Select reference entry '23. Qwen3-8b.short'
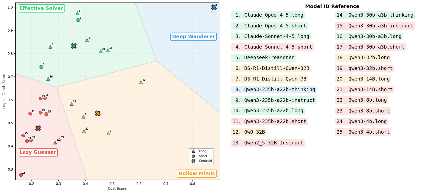This screenshot has width=439, height=193. 363,111
